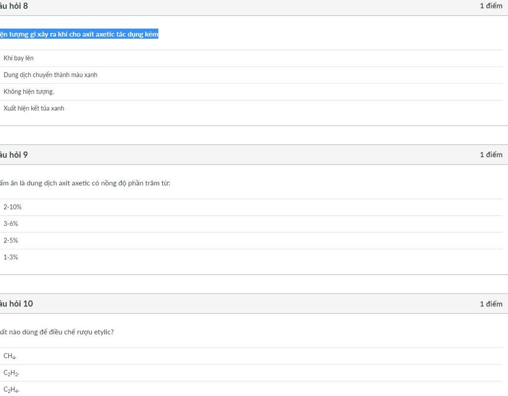
Task: Click the highlighted question text about axit axetic
Action: pos(79,34)
